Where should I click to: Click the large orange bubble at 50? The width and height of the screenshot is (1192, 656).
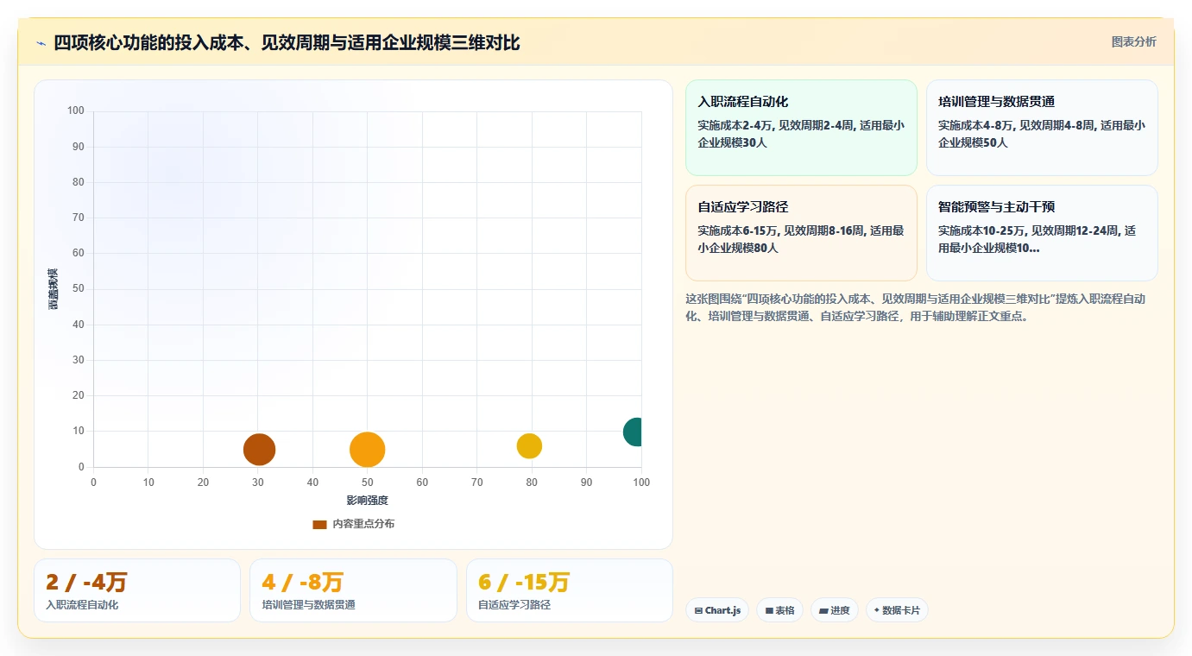367,450
